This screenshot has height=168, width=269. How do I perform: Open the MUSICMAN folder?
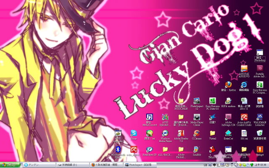coord(181,101)
